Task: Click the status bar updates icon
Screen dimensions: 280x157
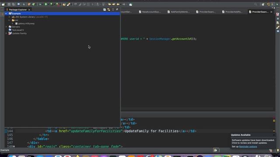Action: click(x=271, y=150)
